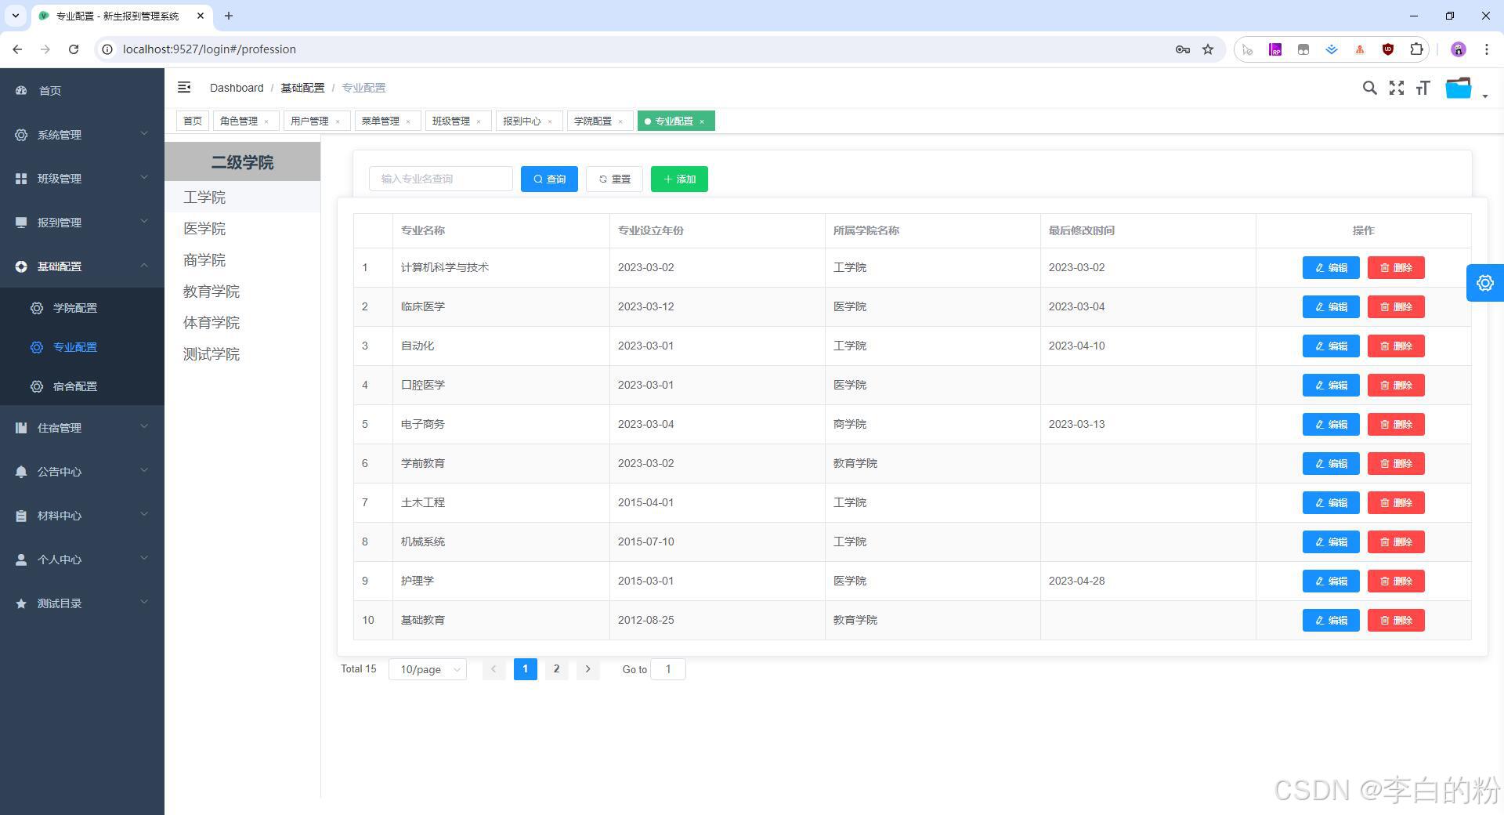Edit the 机械系统 row
The height and width of the screenshot is (815, 1504).
pyautogui.click(x=1331, y=542)
